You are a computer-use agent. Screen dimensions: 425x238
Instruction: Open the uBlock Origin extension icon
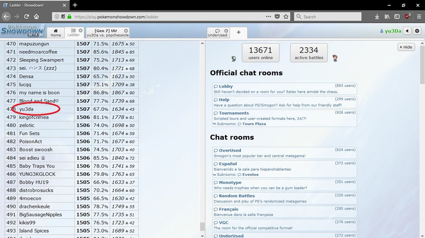407,16
